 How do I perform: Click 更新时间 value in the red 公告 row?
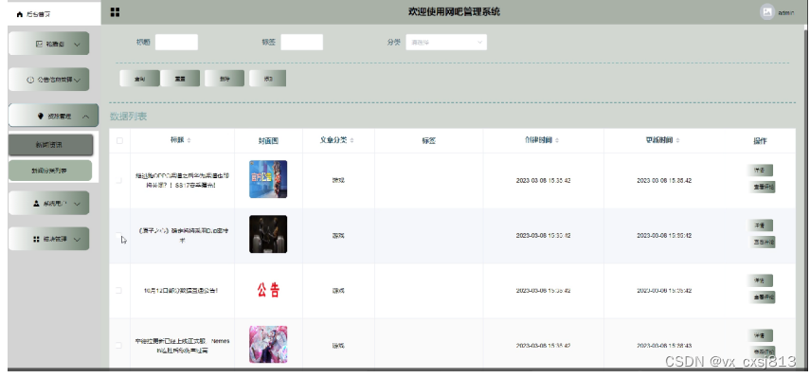click(x=664, y=291)
